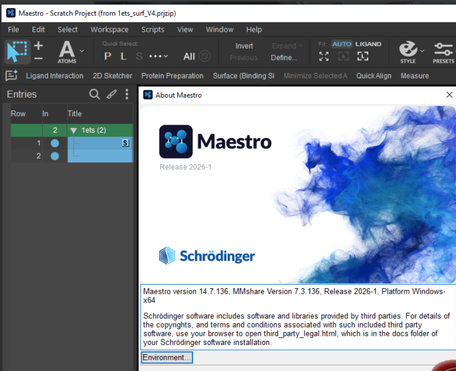The image size is (456, 371).
Task: Toggle AUTO fit mode
Action: [341, 44]
